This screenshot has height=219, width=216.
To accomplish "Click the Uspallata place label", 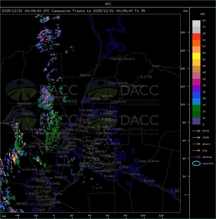I will point(24,104).
